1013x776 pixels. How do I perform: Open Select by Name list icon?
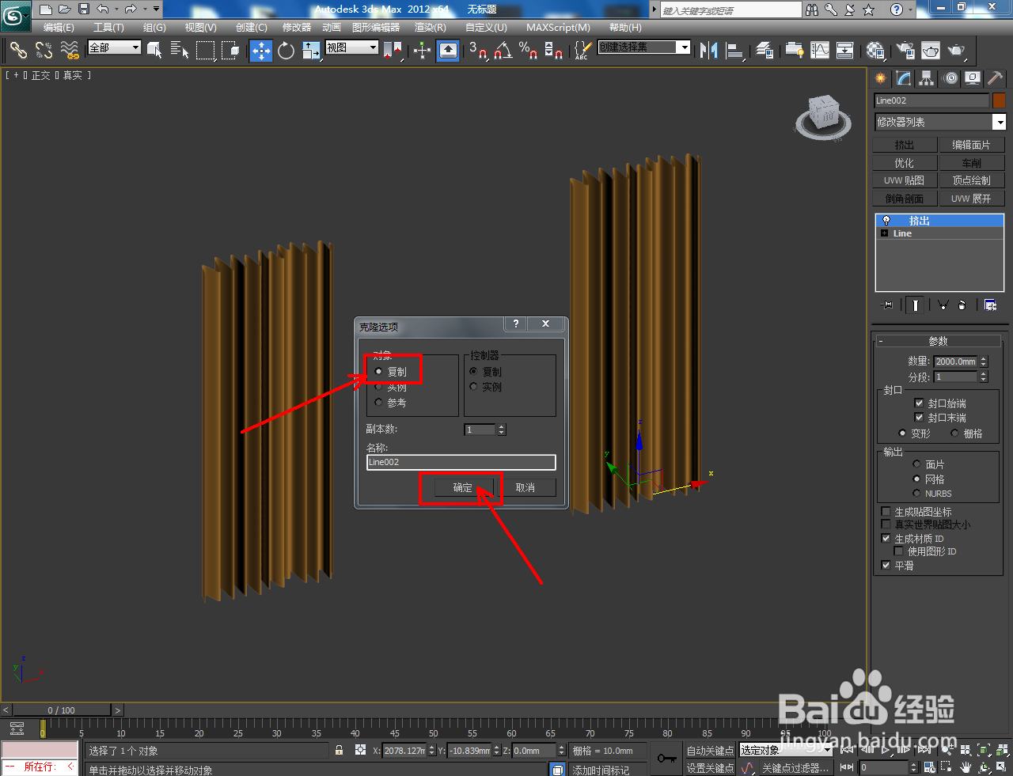(x=180, y=50)
